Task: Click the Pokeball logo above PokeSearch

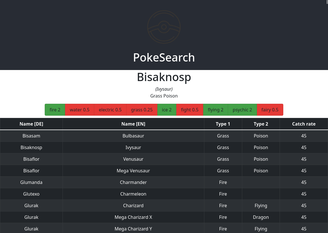Action: point(164,27)
